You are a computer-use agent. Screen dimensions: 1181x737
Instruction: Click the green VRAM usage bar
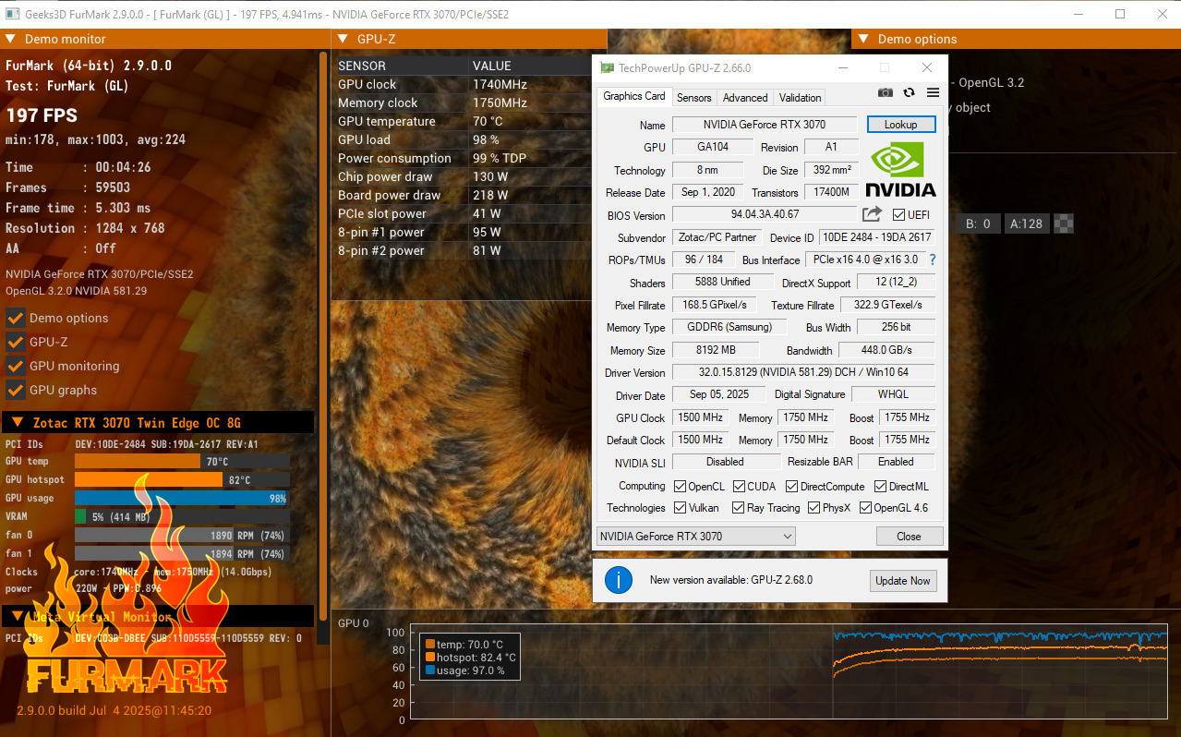[80, 516]
